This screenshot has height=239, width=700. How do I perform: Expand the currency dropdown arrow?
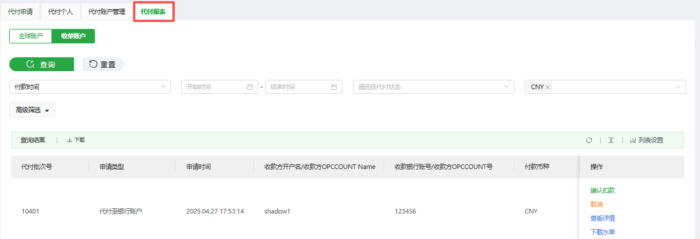[678, 87]
